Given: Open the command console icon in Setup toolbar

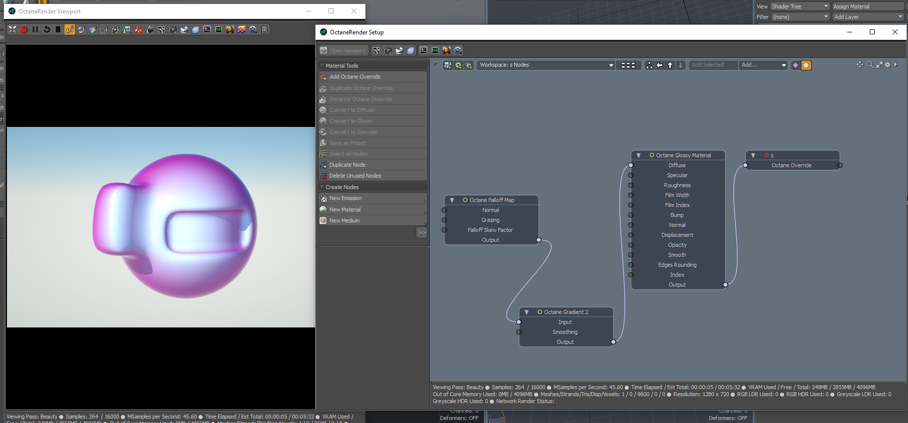Looking at the screenshot, I should 424,50.
